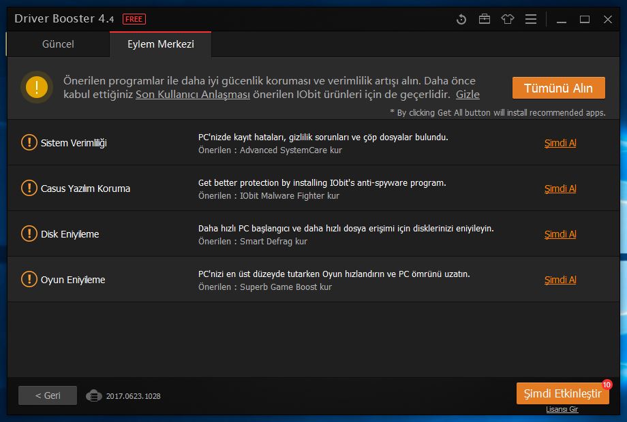The image size is (627, 422).
Task: Click Şimdi Etkinleştir button
Action: coord(563,393)
